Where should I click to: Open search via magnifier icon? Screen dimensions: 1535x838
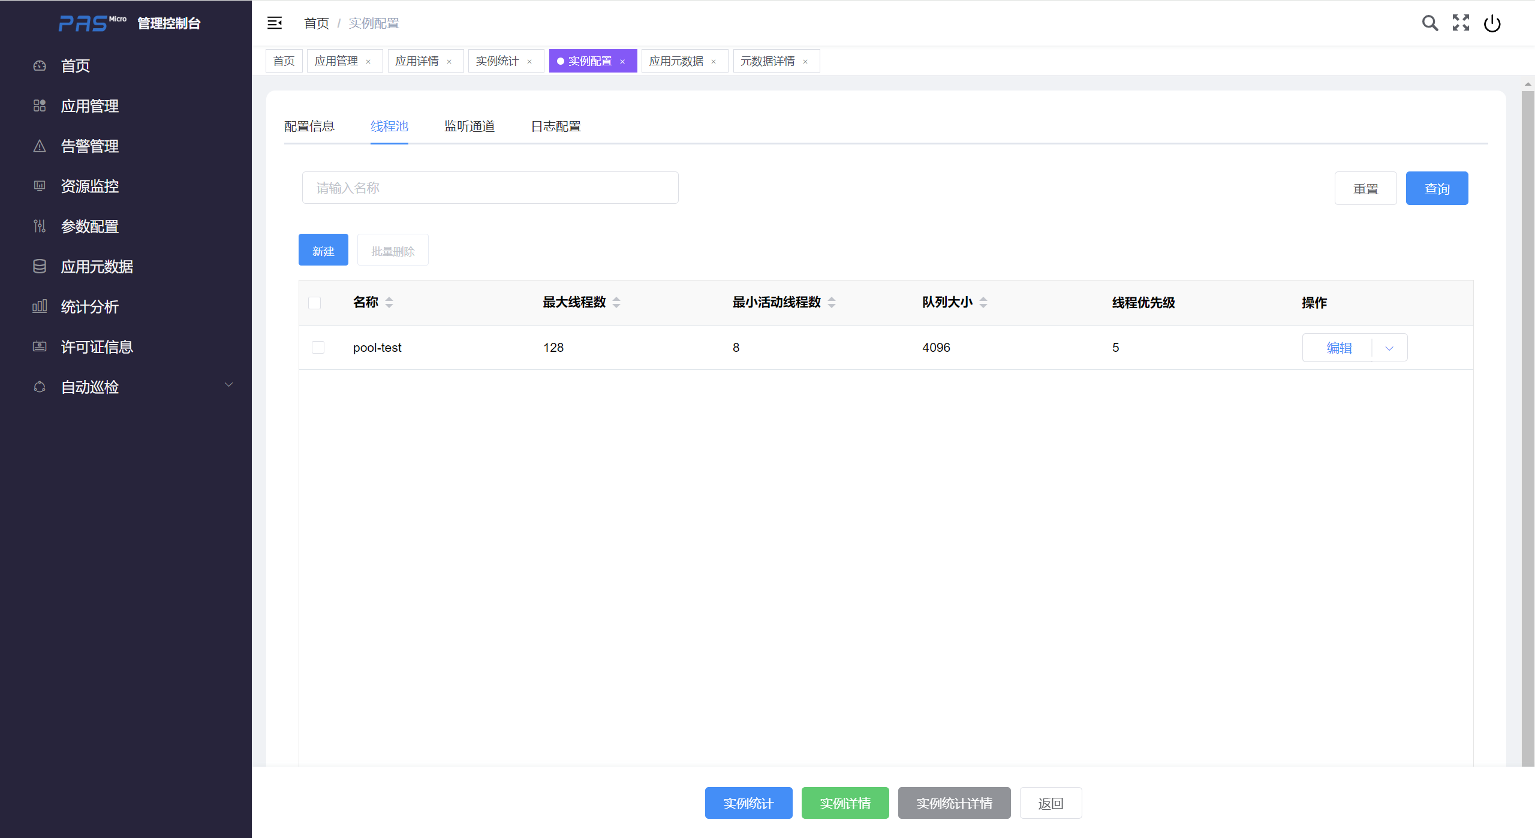click(1429, 23)
